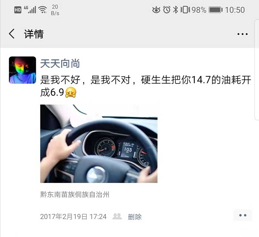Viewport: 259px width, 237px height.
Task: Tap the vibrate mode status icon
Action: pyautogui.click(x=185, y=10)
